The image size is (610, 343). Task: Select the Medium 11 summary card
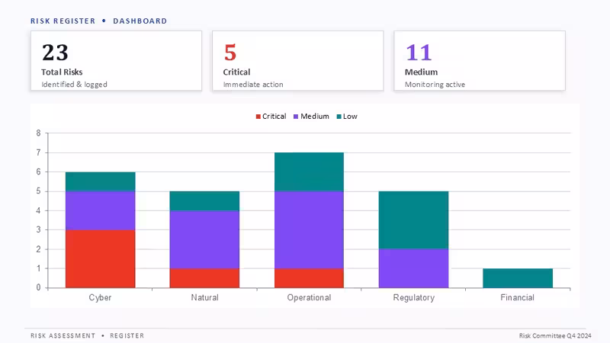click(480, 61)
